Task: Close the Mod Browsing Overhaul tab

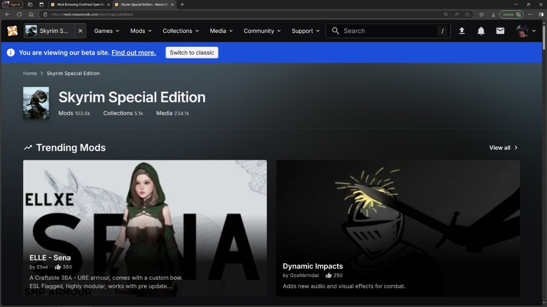Action: tap(108, 5)
